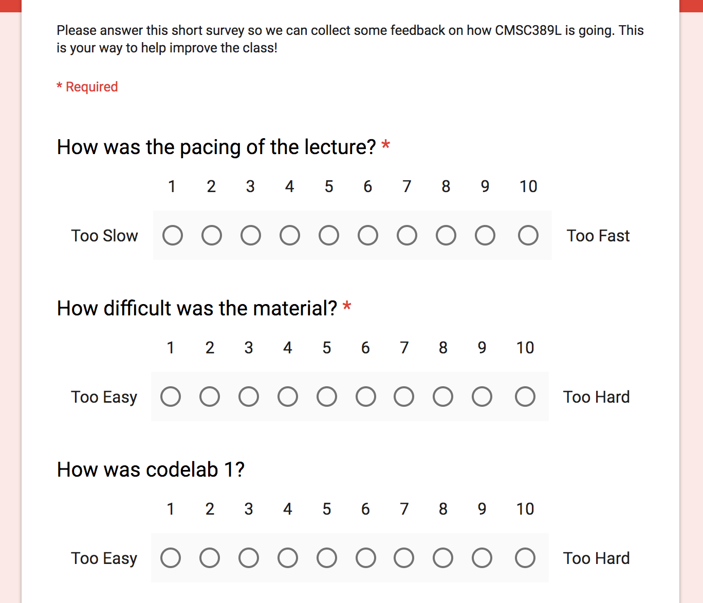Rate codelab 1 as 8
Screen dimensions: 703x603
[443, 558]
